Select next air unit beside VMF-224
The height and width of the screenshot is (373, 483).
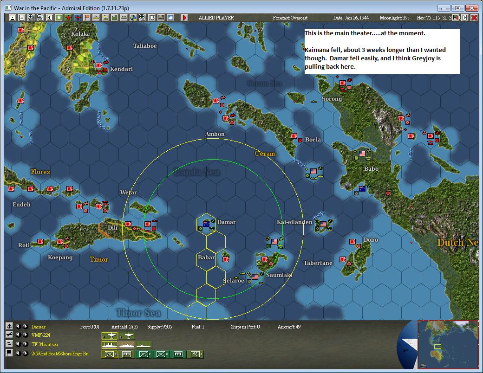click(25, 335)
